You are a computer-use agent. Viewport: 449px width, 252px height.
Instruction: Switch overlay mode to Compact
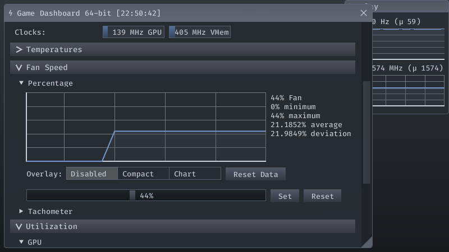tap(143, 174)
